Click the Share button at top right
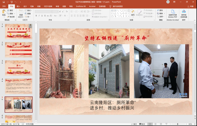The width and height of the screenshot is (197, 126). tap(190, 6)
